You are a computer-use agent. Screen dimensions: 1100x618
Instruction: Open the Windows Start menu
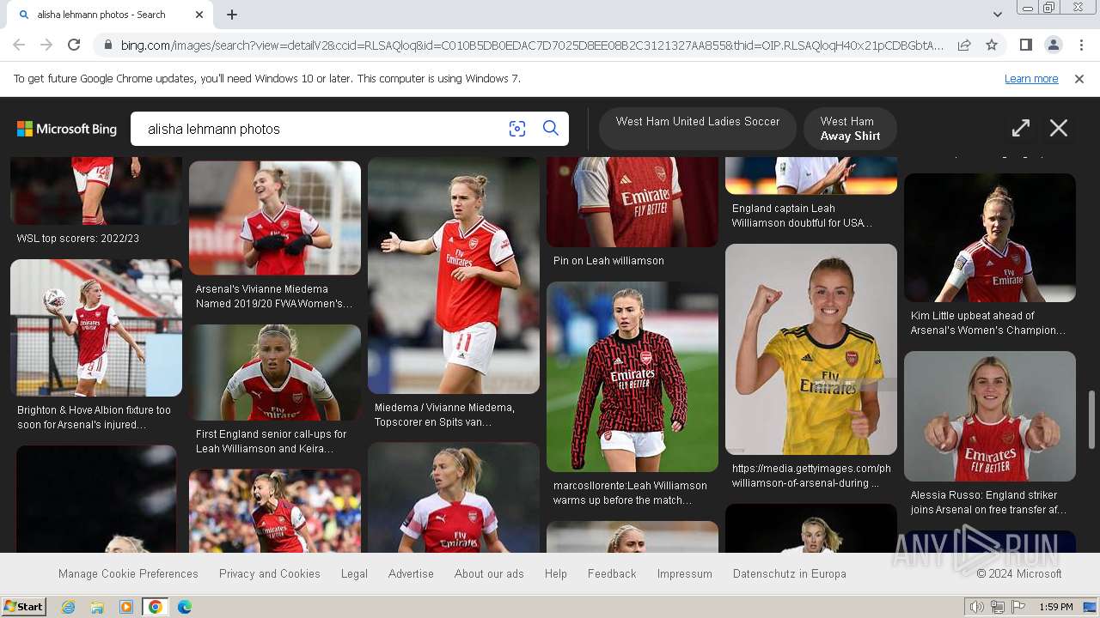pos(23,607)
